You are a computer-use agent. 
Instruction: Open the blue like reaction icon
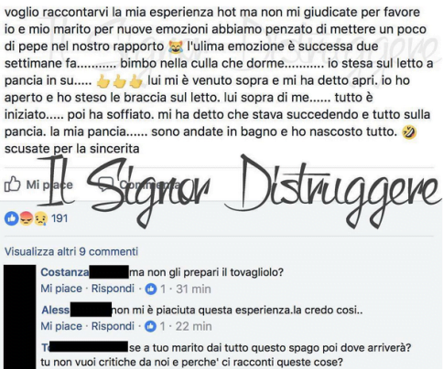click(x=12, y=218)
